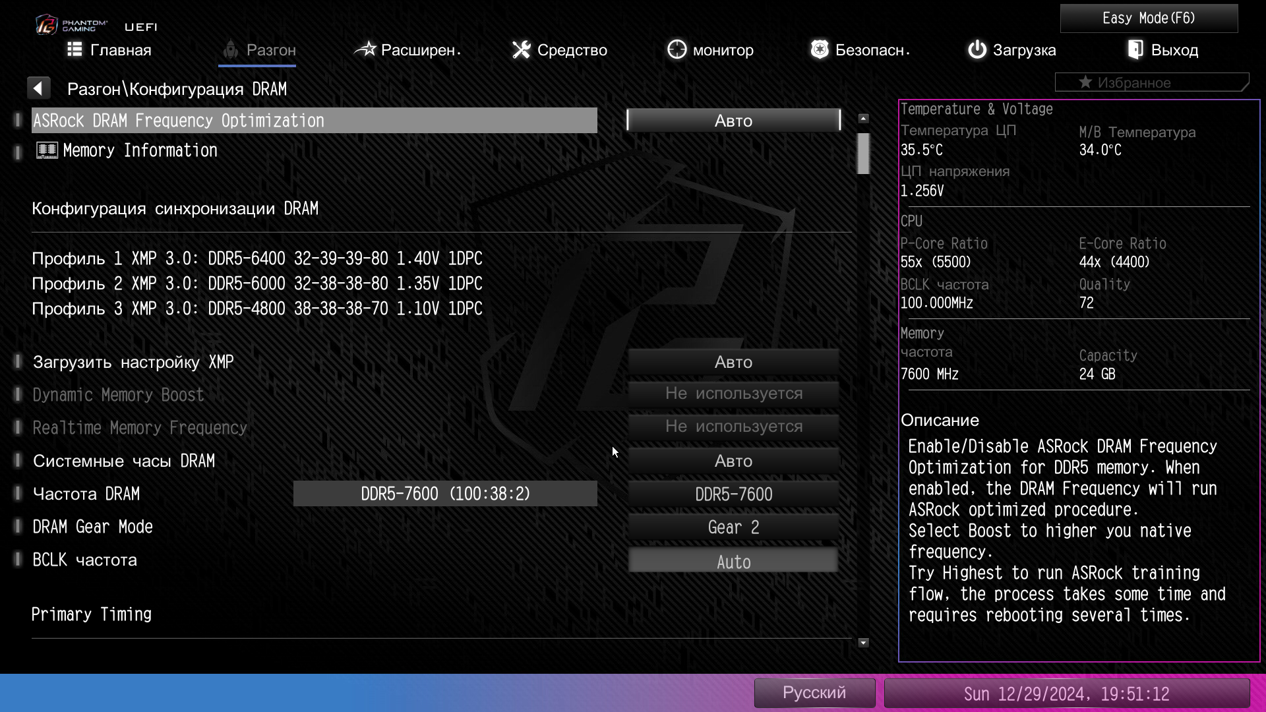Select the Частота DRAM DDR5-7600 option
This screenshot has height=712, width=1266.
click(x=733, y=494)
